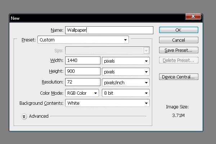Open the 8 bit depth dropdown
Viewport: 216px width, 144px height.
coord(126,93)
